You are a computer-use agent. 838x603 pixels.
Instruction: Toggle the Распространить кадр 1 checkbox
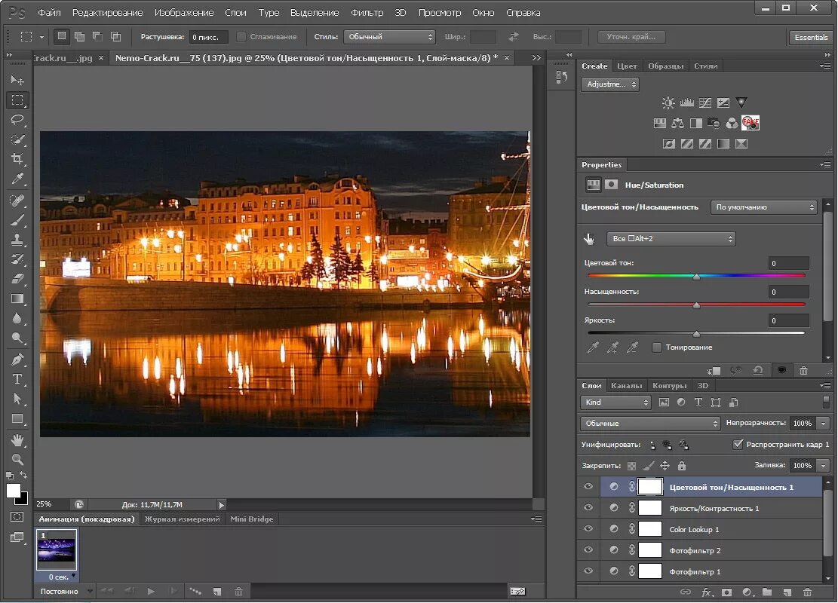(x=738, y=445)
